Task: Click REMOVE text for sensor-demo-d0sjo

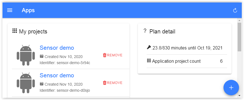Action: tap(115, 83)
